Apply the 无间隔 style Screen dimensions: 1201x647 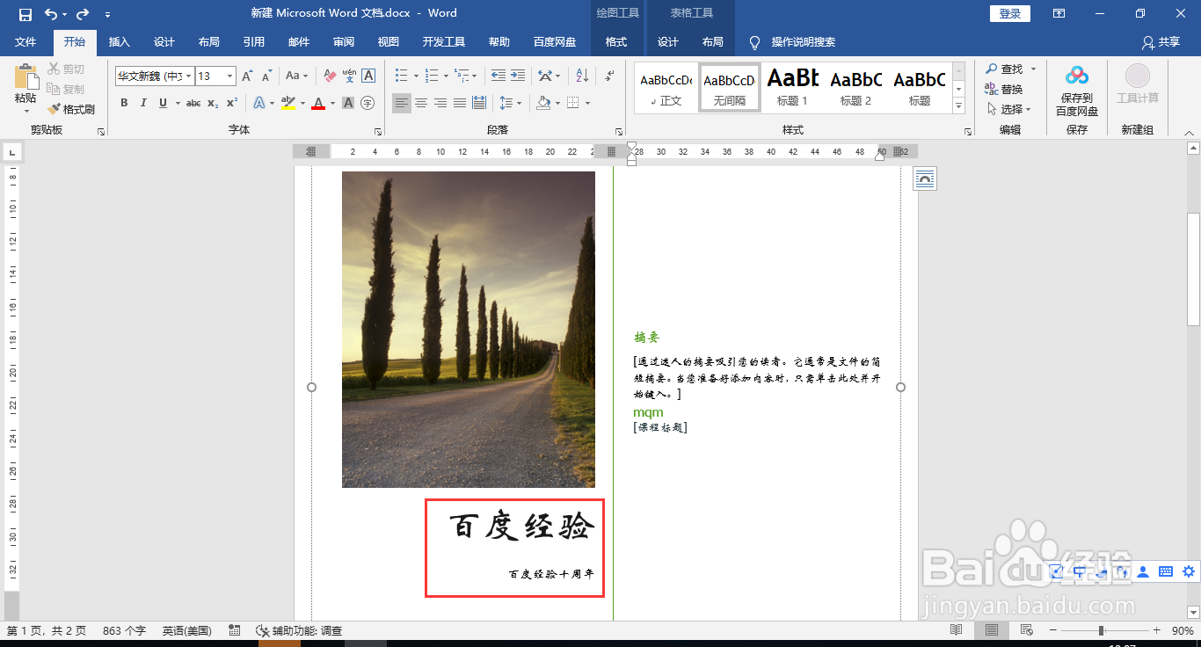pos(730,87)
